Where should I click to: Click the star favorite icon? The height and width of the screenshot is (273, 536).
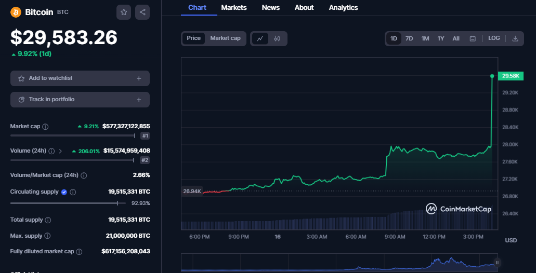coord(124,12)
